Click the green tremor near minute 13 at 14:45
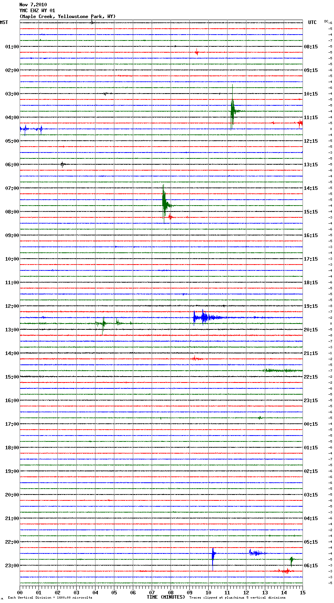Viewport: 334px width, 603px height. 283,370
